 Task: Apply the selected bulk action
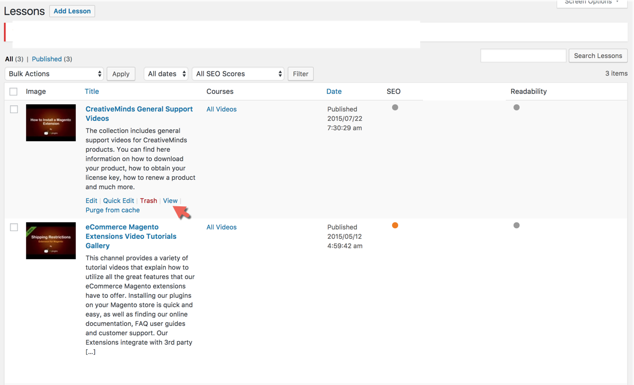[x=121, y=74]
